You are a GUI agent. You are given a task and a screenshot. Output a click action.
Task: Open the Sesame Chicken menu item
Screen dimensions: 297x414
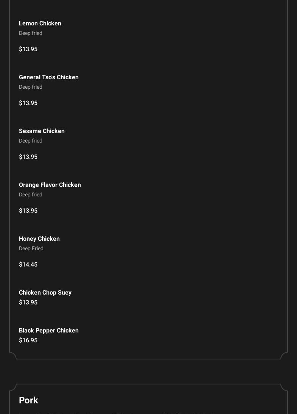(x=42, y=131)
